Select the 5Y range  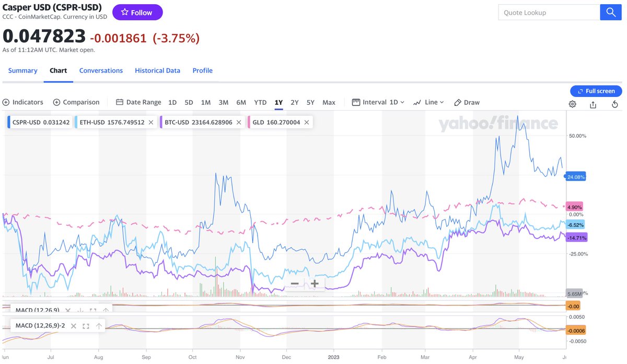(x=311, y=102)
